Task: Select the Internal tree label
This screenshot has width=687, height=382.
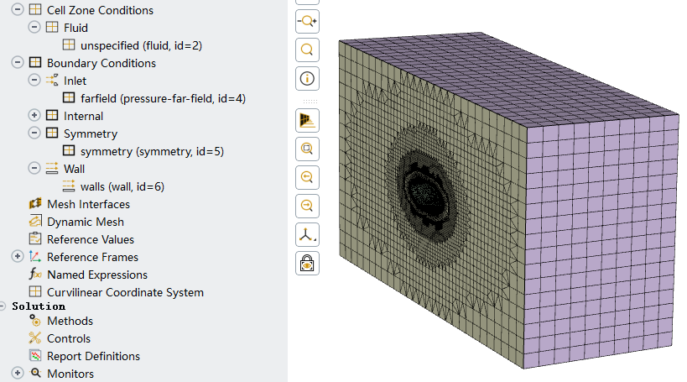Action: (83, 116)
